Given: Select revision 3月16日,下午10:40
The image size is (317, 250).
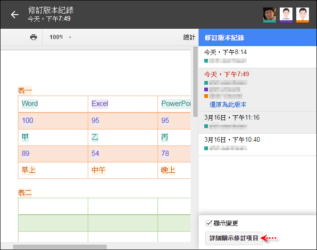Looking at the screenshot, I should coord(258,145).
